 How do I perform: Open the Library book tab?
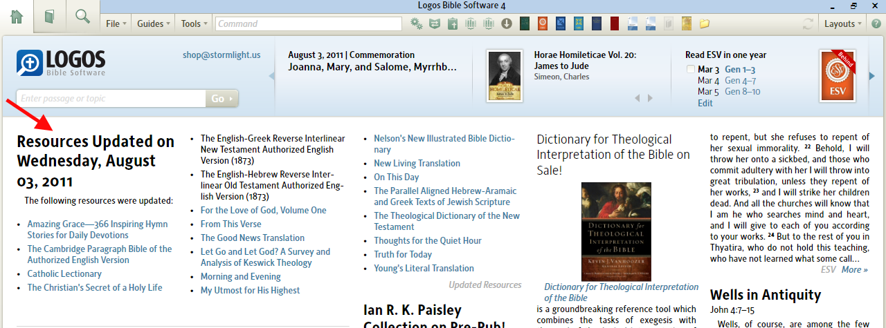click(49, 17)
